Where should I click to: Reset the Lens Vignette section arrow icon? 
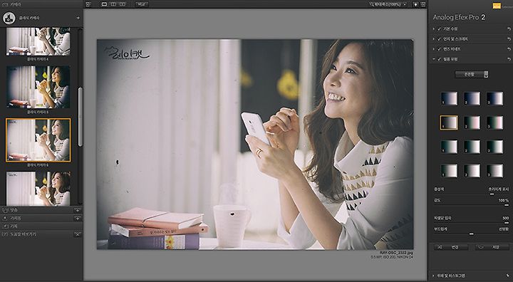click(509, 49)
